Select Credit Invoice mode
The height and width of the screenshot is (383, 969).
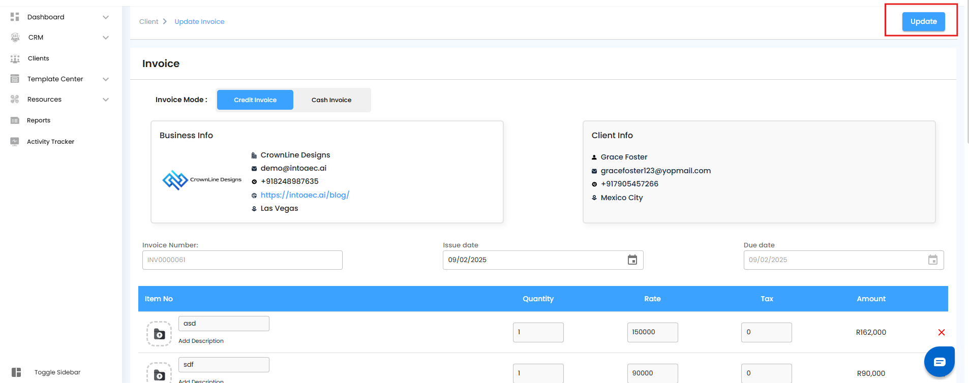click(255, 100)
